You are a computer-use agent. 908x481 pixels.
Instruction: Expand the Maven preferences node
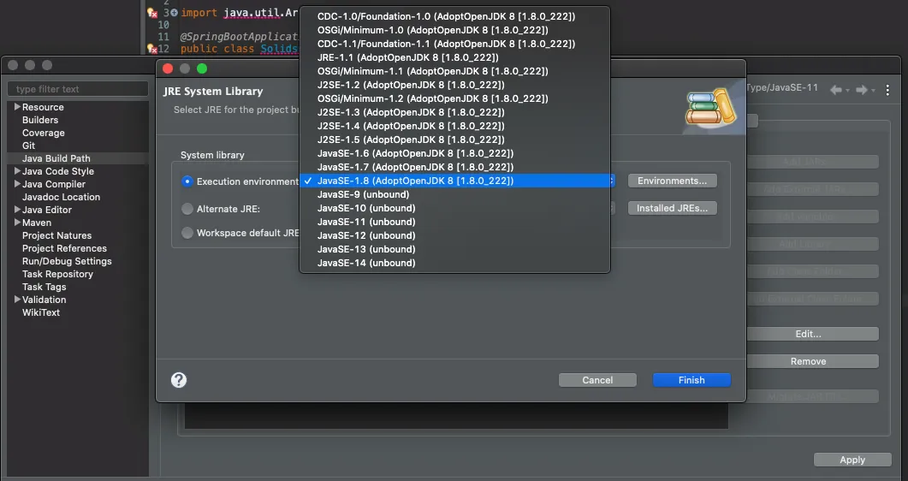(16, 223)
